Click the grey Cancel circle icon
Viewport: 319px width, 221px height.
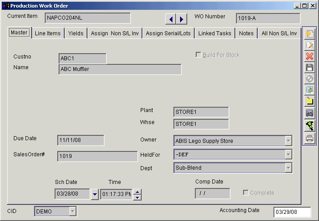pos(309,79)
